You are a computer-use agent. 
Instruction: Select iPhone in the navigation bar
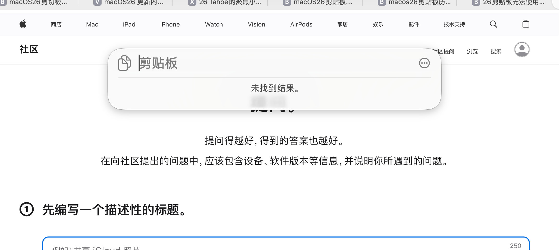(170, 24)
